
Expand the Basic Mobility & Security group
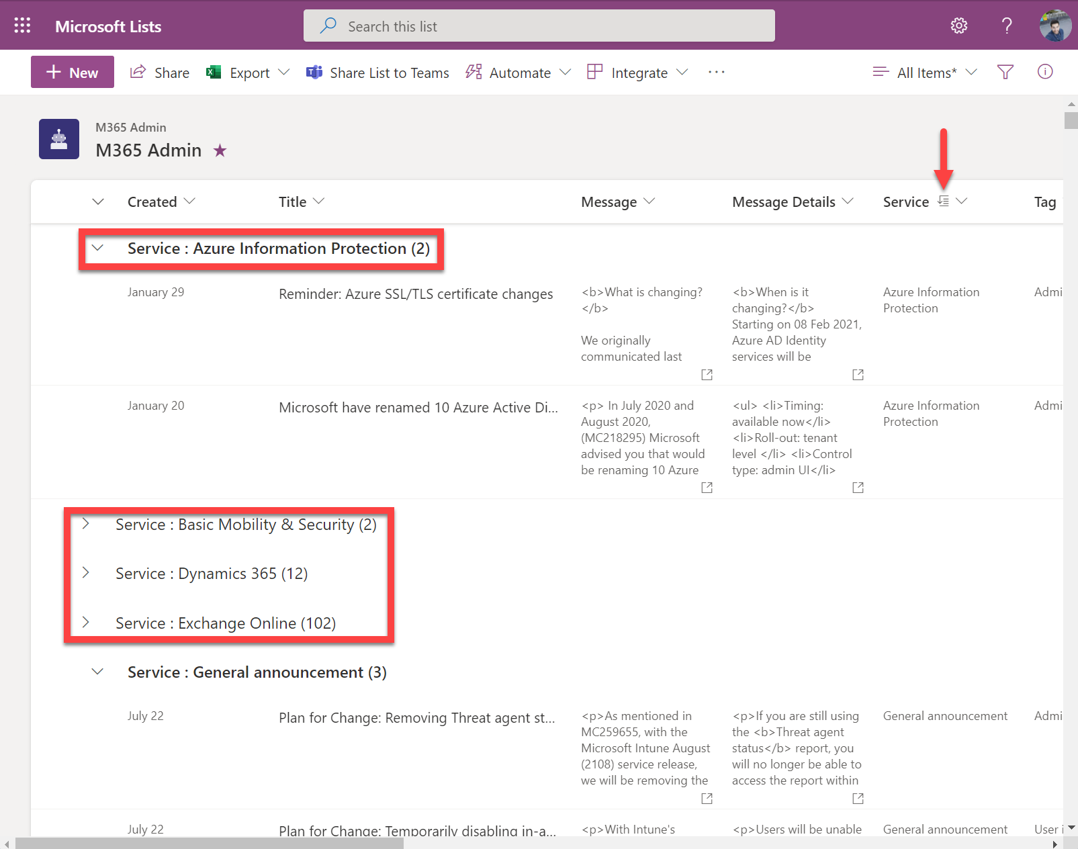pyautogui.click(x=86, y=524)
